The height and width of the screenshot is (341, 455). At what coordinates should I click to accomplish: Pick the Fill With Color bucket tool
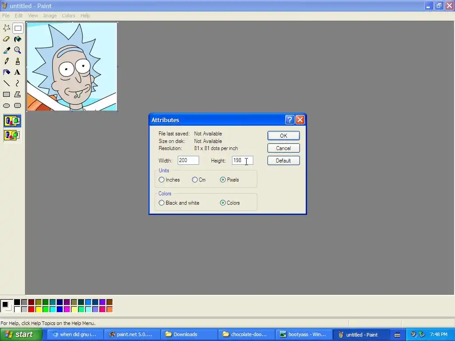(x=18, y=39)
